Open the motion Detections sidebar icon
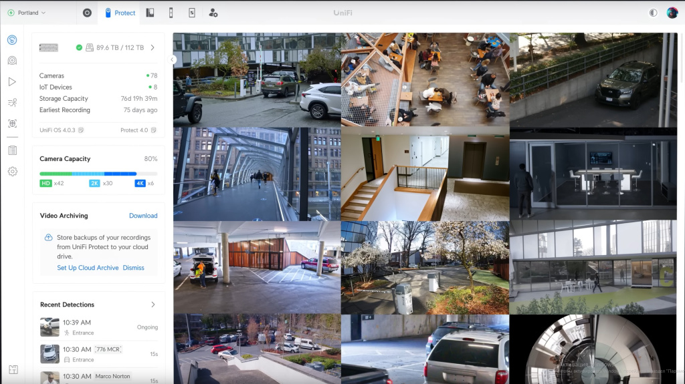The width and height of the screenshot is (685, 384). point(12,103)
